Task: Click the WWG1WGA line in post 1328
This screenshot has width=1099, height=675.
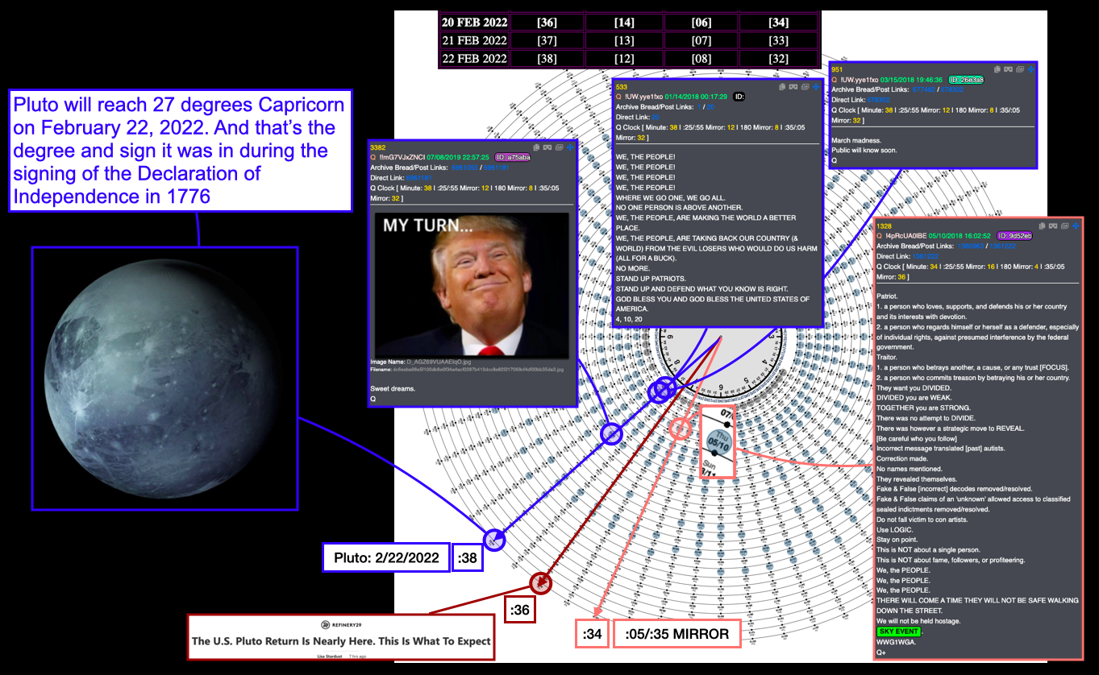Action: click(x=897, y=641)
